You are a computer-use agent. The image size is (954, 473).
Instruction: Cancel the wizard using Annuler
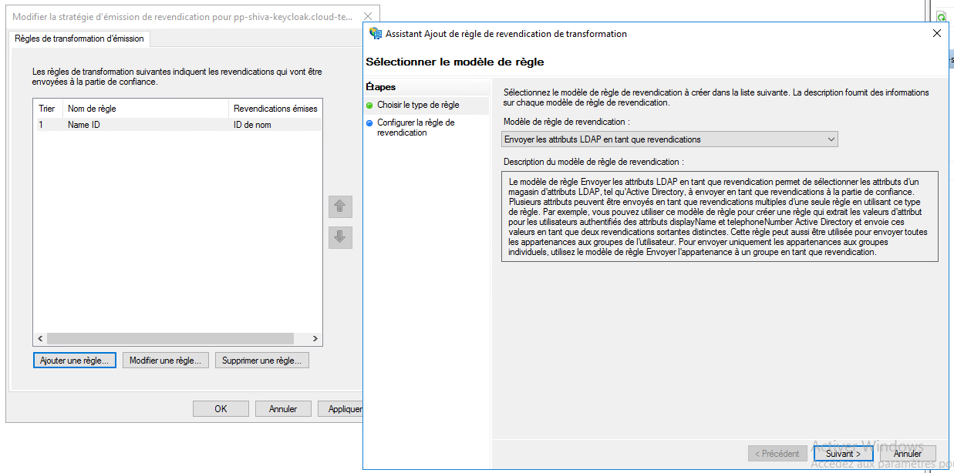coord(908,454)
